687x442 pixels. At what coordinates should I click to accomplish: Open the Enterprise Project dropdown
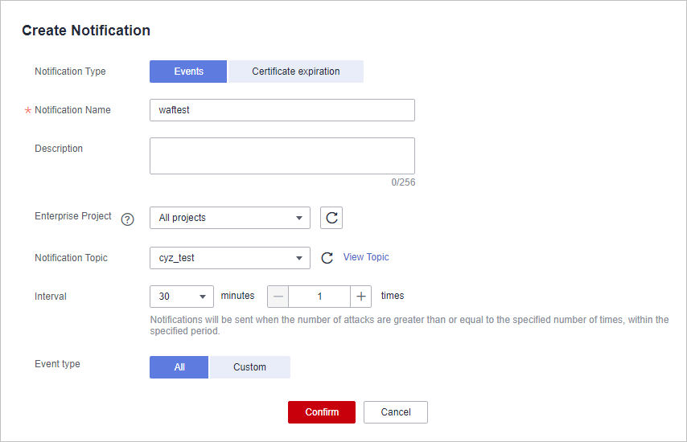(230, 218)
